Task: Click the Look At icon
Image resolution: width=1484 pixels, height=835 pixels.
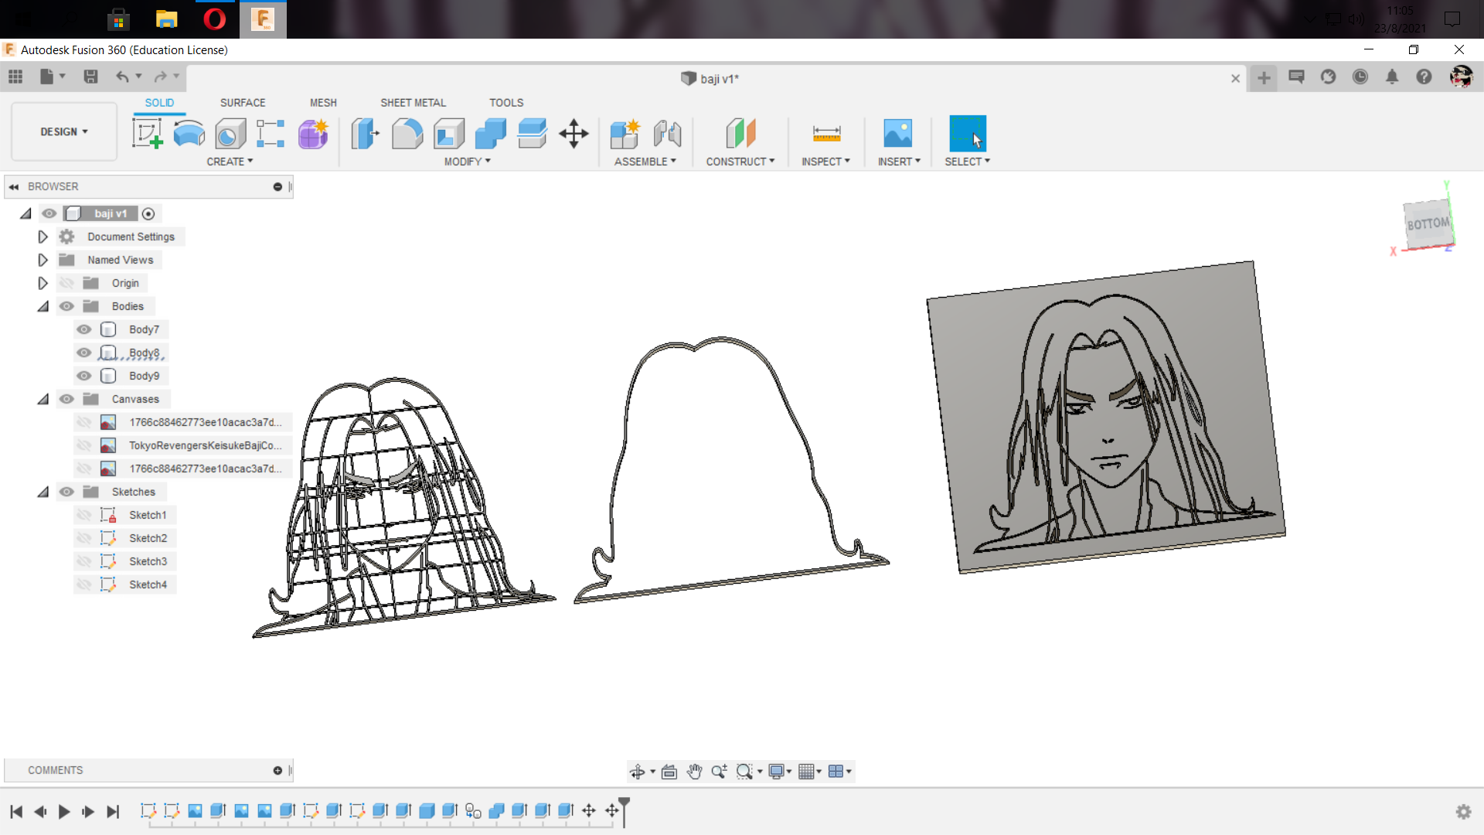Action: 669,772
